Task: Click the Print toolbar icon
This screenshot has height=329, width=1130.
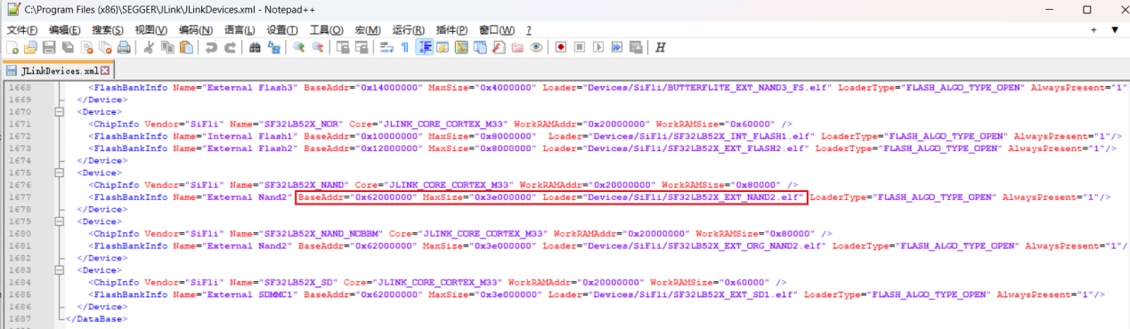Action: [124, 47]
